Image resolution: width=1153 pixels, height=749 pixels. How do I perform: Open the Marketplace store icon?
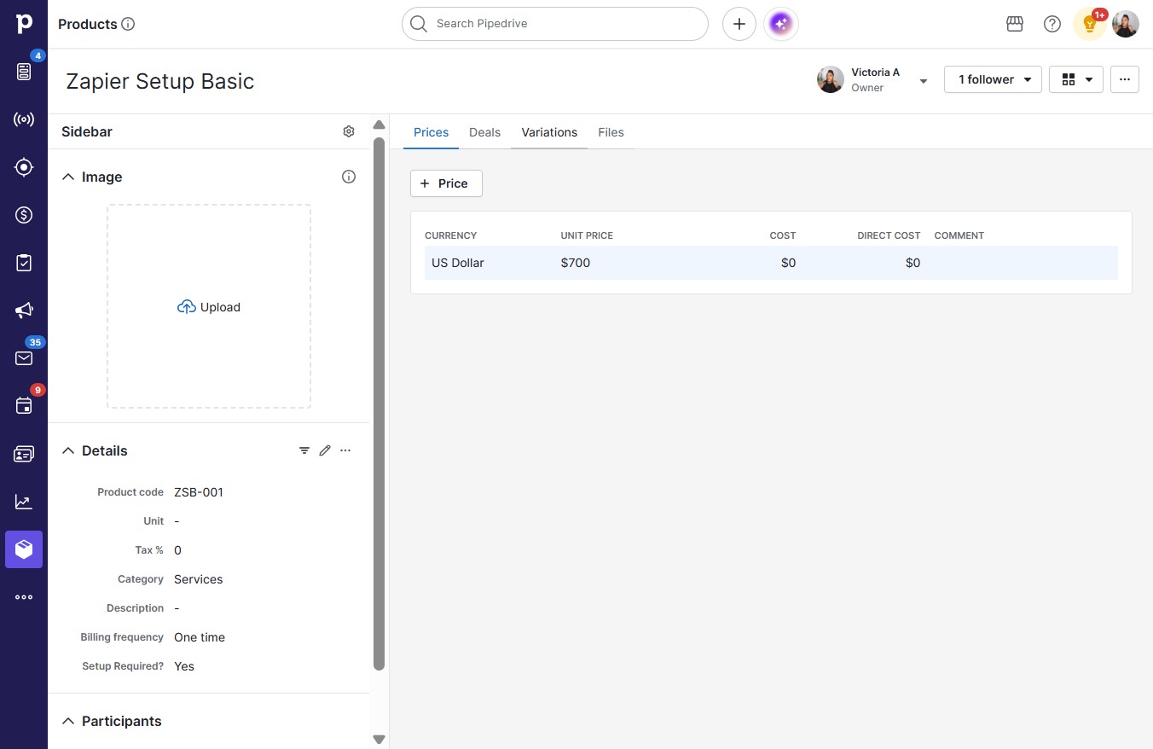click(x=1015, y=24)
